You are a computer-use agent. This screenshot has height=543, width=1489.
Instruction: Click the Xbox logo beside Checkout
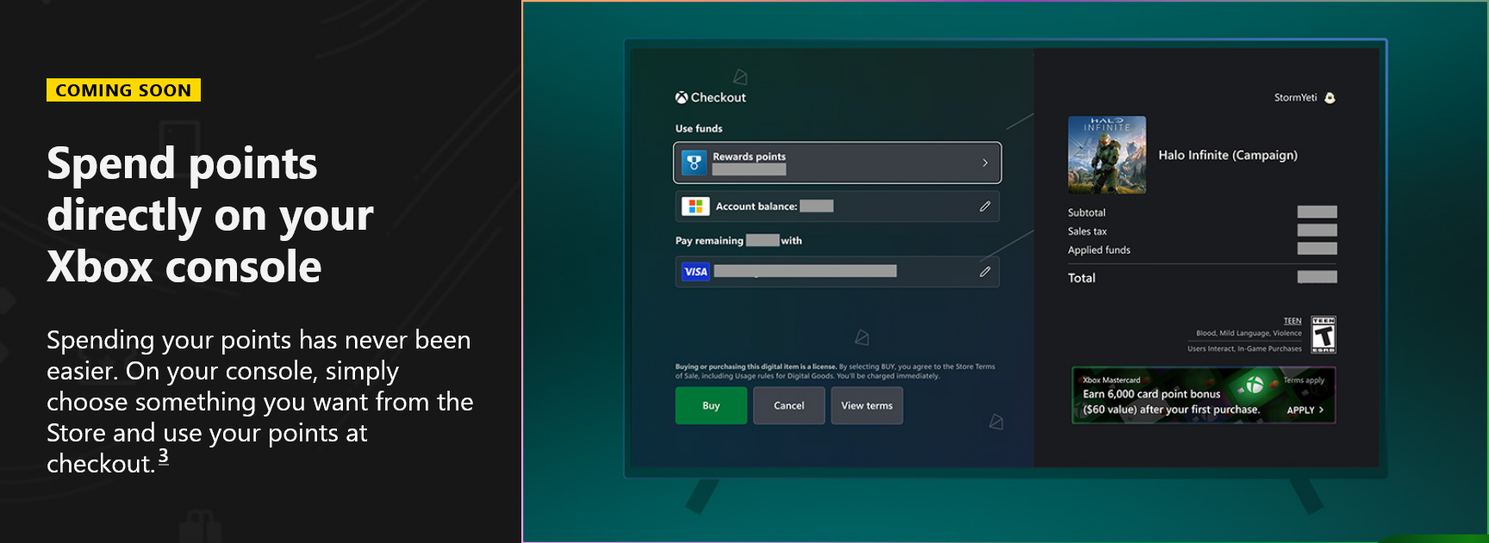(682, 98)
